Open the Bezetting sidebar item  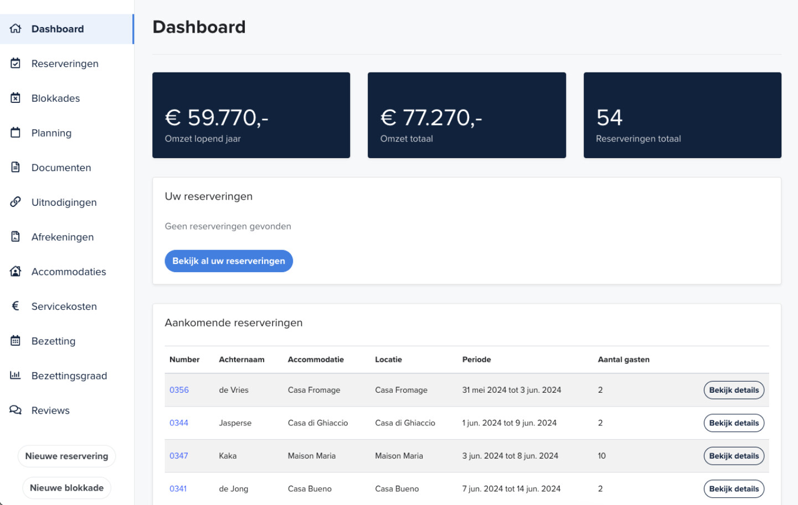coord(53,341)
